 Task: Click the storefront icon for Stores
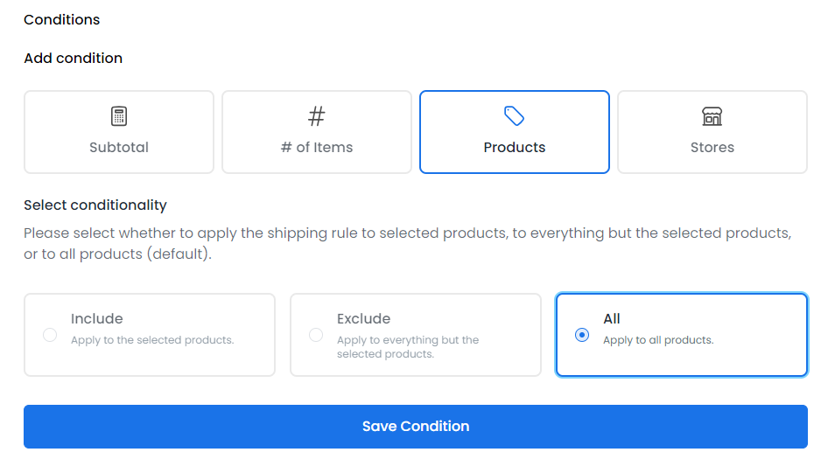712,116
